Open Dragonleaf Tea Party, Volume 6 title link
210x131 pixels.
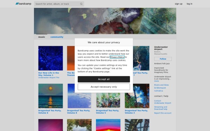point(50,112)
